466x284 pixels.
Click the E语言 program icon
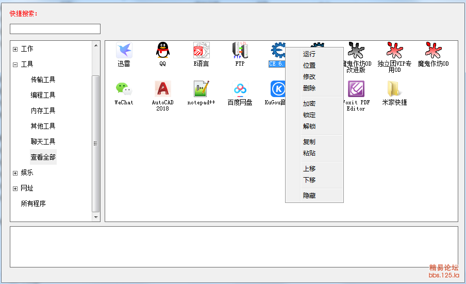coord(201,50)
